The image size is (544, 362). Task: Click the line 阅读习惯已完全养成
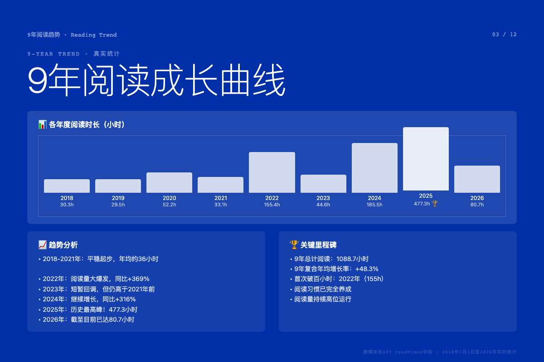(321, 289)
